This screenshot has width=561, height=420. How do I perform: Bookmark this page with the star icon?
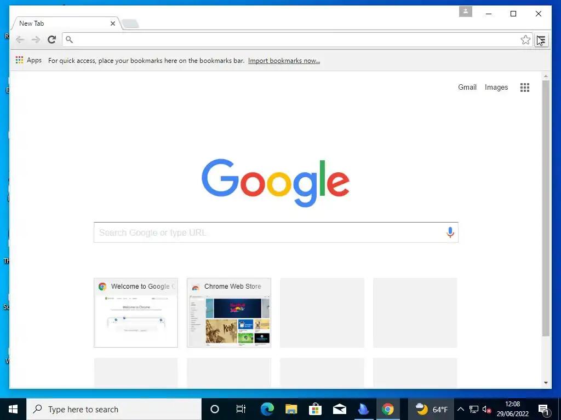point(525,39)
